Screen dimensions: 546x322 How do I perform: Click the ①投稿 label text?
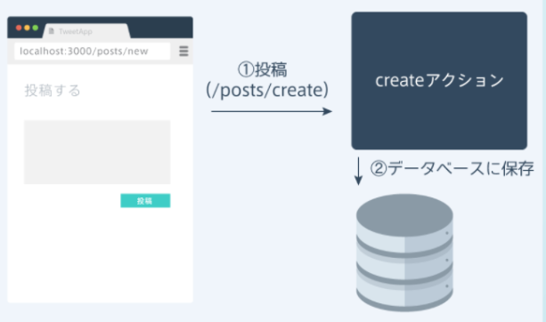(263, 69)
